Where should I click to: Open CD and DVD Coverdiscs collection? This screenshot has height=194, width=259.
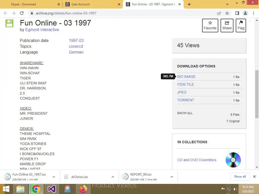pos(197,160)
